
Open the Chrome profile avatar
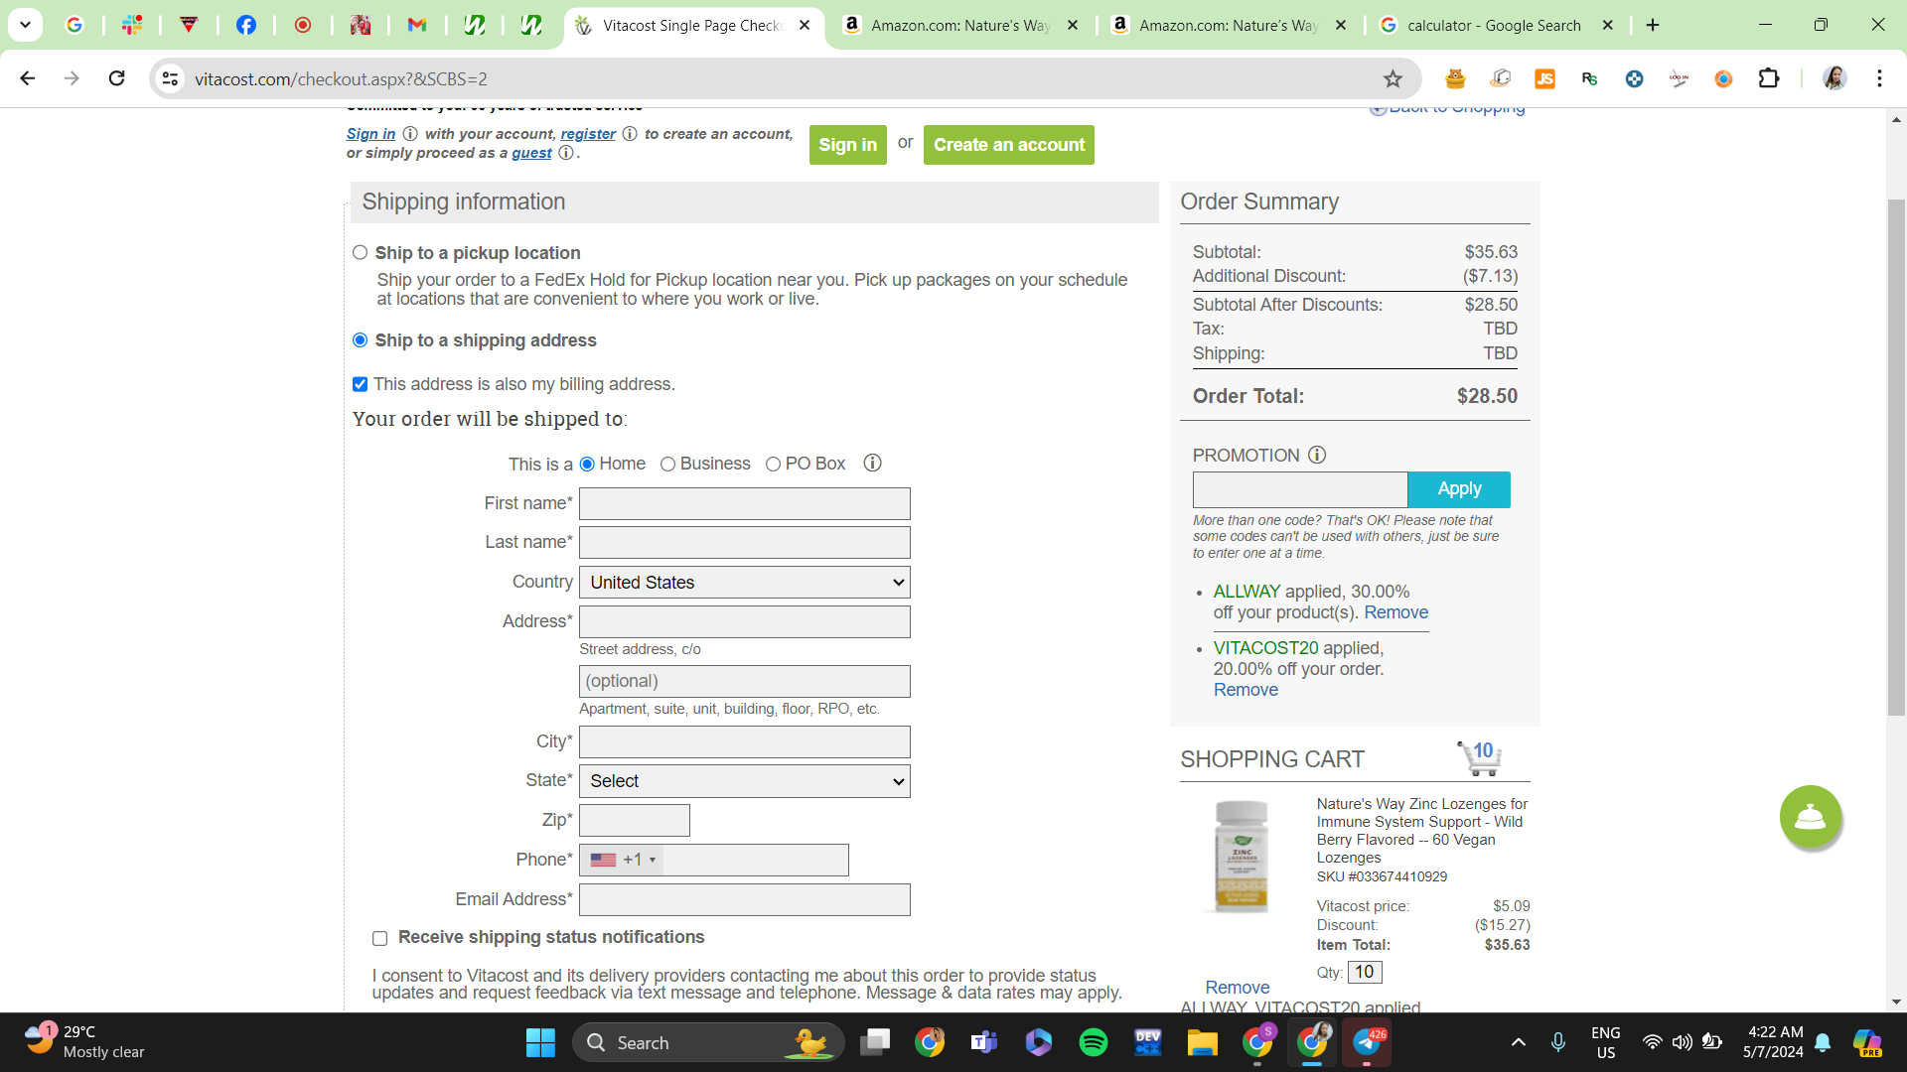pos(1834,78)
